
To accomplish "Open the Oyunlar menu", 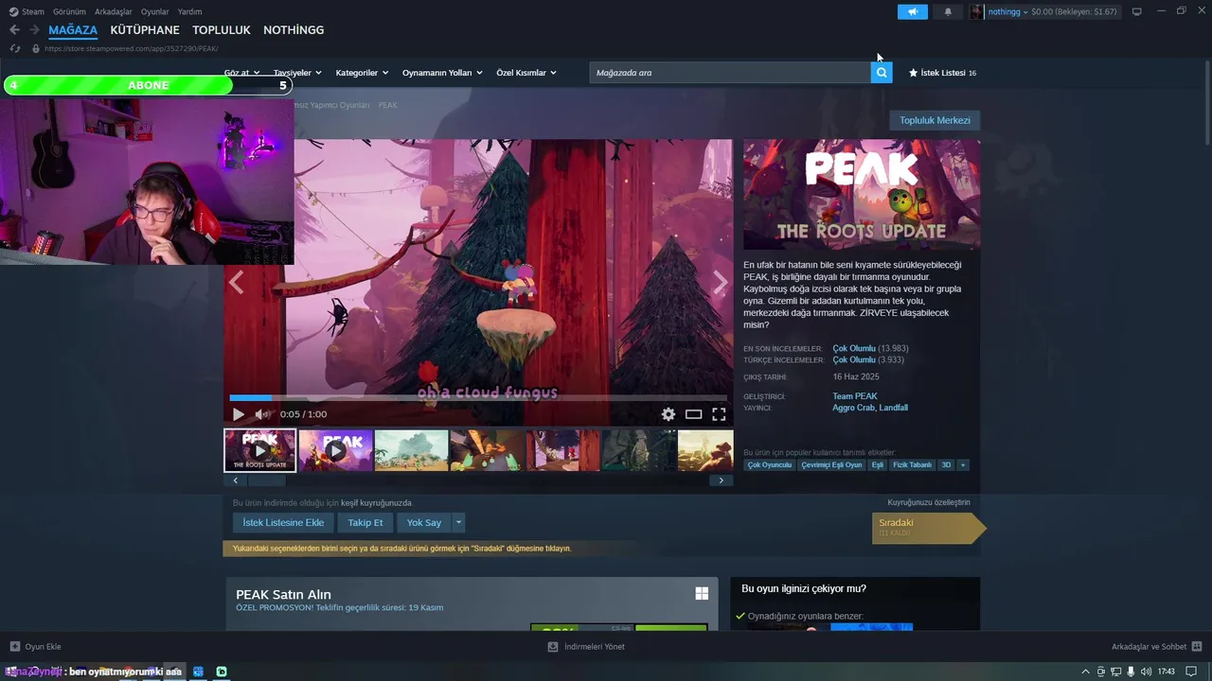I will 154,11.
